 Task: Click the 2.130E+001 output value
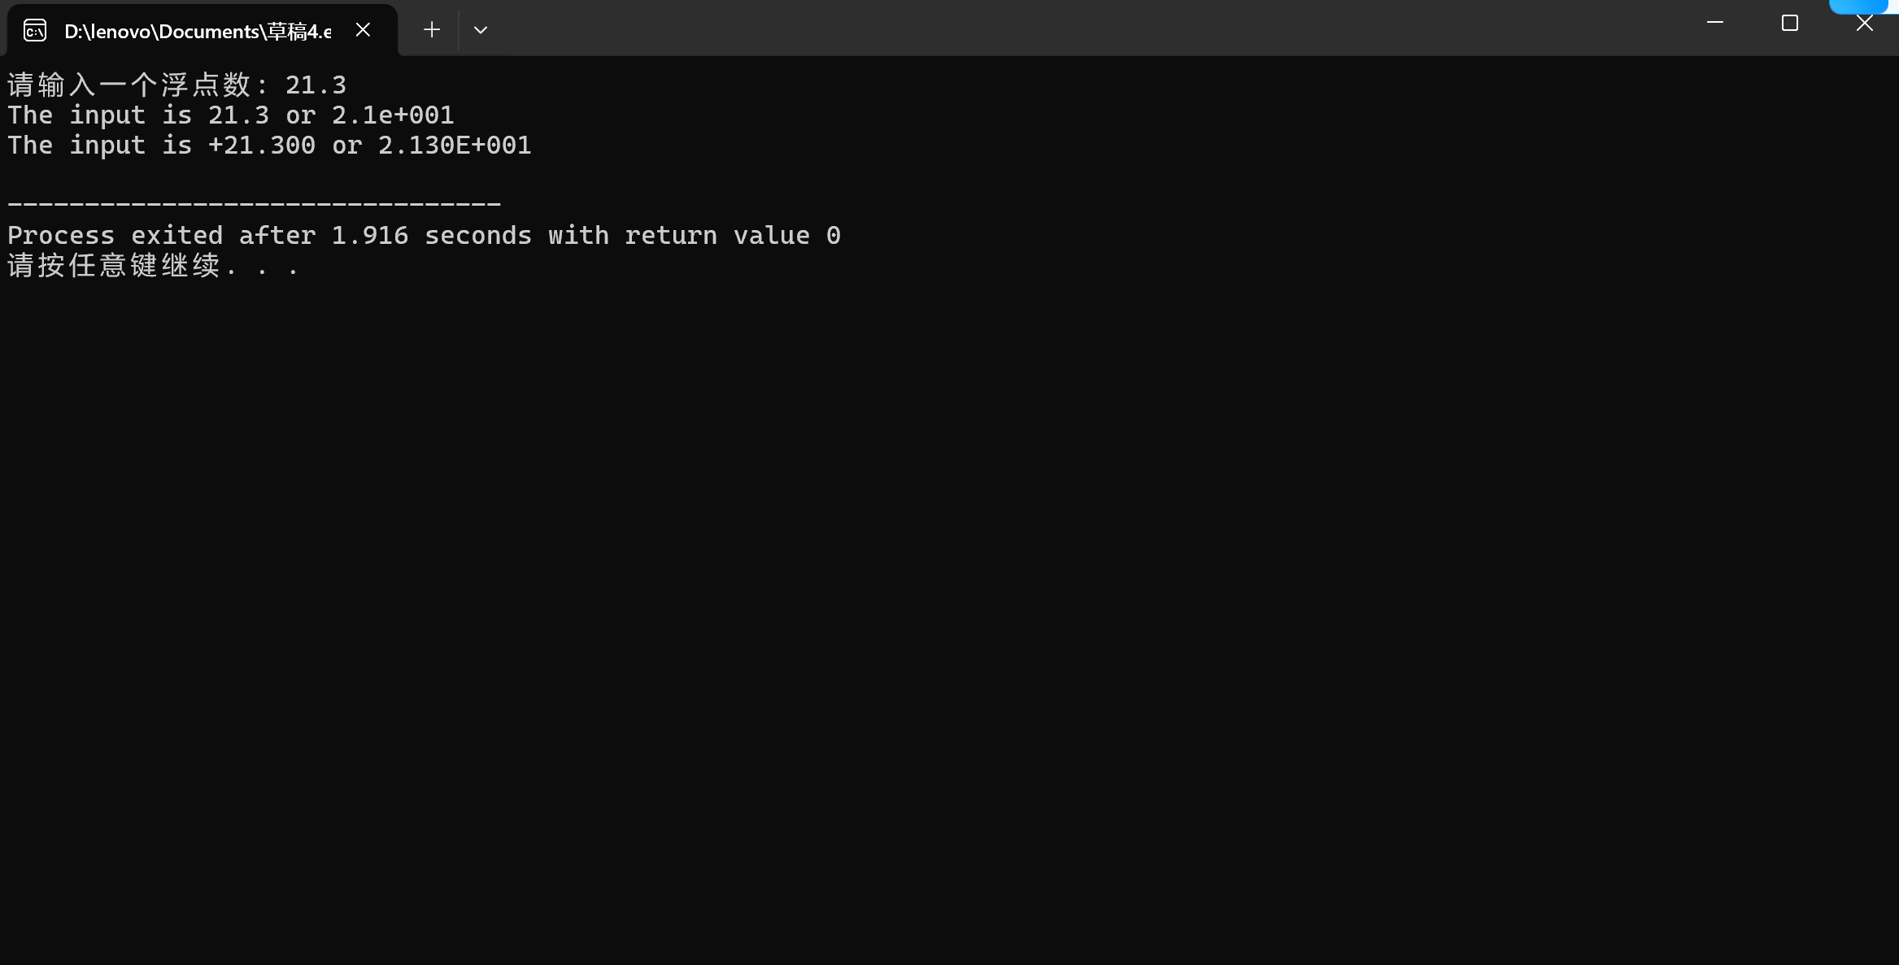point(455,145)
